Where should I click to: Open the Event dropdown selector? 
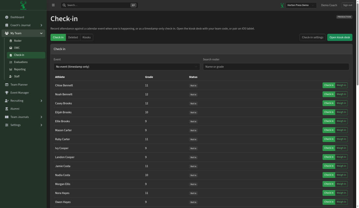click(x=127, y=67)
